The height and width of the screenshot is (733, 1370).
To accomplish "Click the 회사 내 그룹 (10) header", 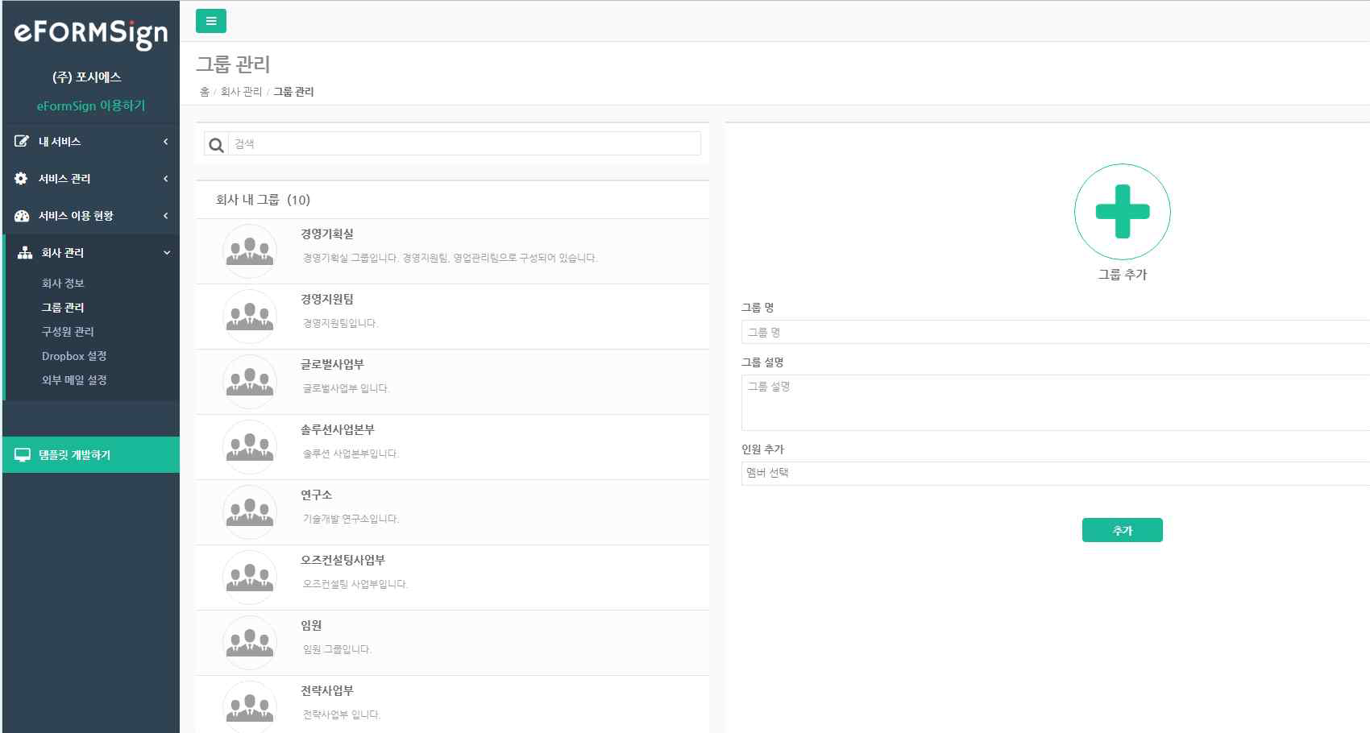I will 263,200.
